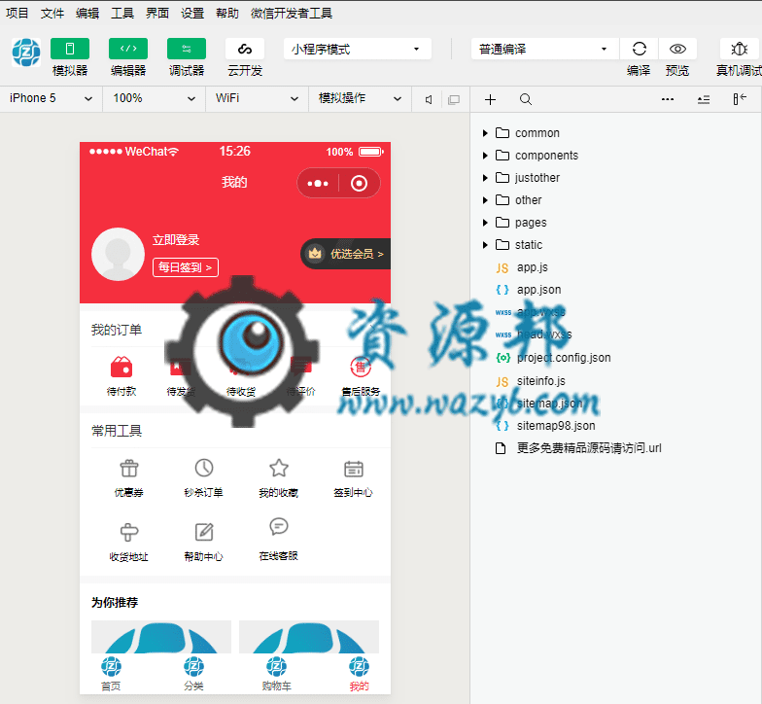Toggle the 模拟器 simulator panel button
762x704 pixels.
[70, 49]
